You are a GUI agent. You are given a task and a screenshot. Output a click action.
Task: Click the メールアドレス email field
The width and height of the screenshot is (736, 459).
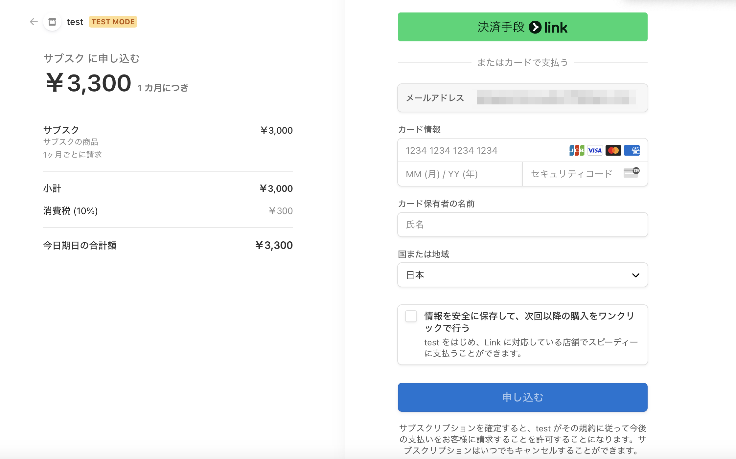coord(555,98)
